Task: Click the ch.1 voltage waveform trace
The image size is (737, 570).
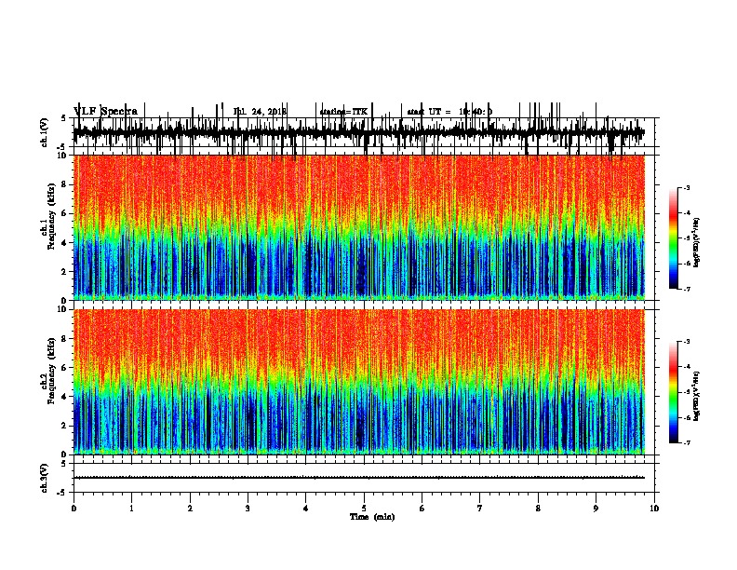Action: (359, 133)
